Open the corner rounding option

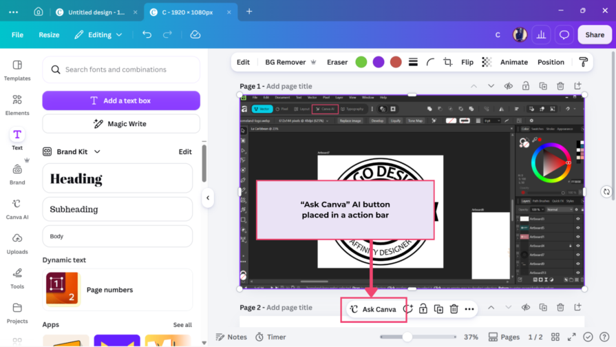tap(430, 62)
